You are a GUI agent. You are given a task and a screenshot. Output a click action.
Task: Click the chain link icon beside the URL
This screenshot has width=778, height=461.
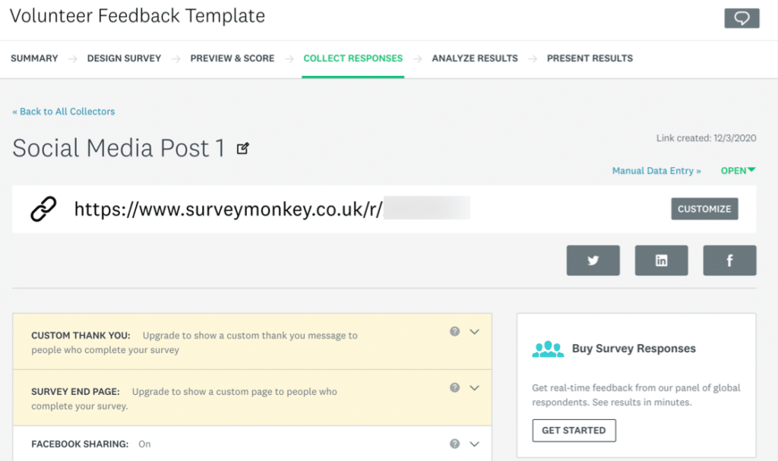(x=43, y=208)
